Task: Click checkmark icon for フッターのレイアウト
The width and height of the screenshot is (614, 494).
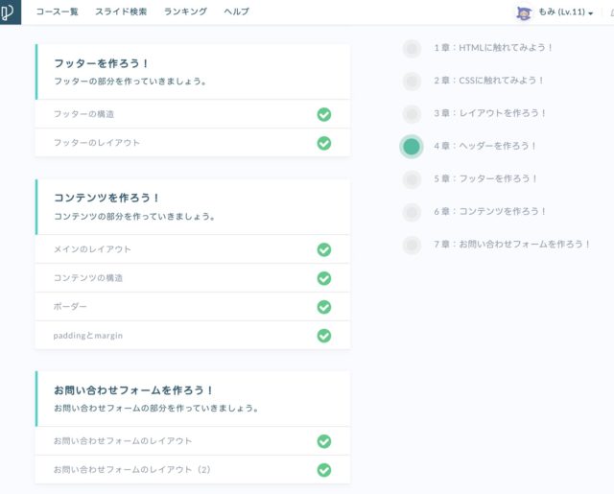Action: click(x=324, y=143)
